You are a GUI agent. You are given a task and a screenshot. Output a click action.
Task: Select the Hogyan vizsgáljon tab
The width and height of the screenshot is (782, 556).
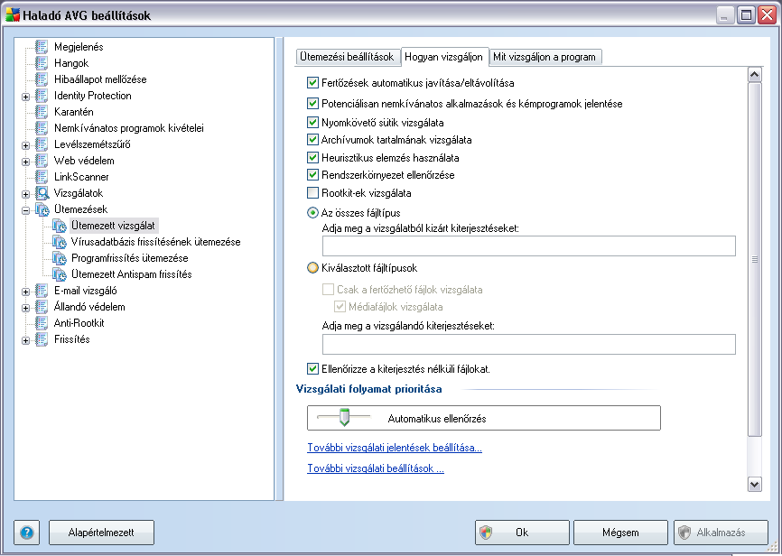444,56
